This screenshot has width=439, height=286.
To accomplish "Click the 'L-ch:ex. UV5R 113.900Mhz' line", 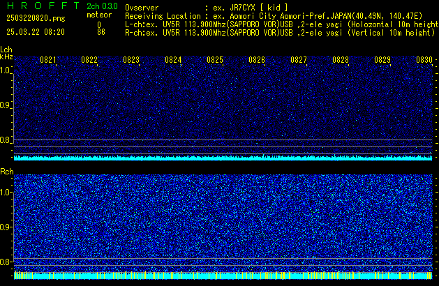I will point(282,24).
